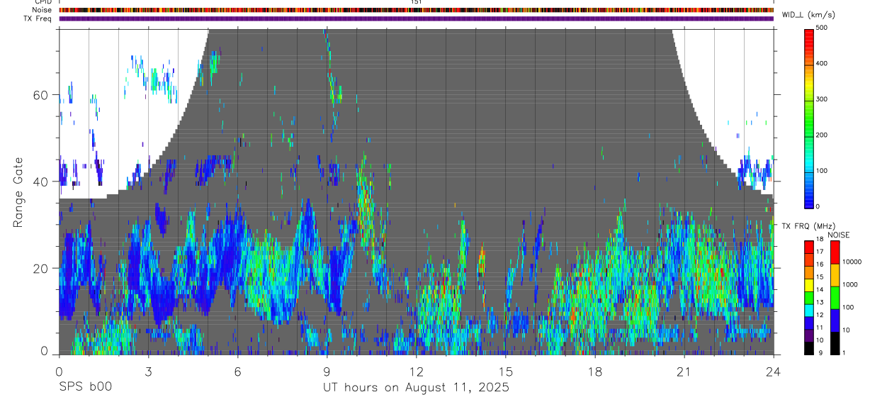The image size is (870, 402).
Task: Click the 9 tick on UT hours axis
Action: click(327, 371)
